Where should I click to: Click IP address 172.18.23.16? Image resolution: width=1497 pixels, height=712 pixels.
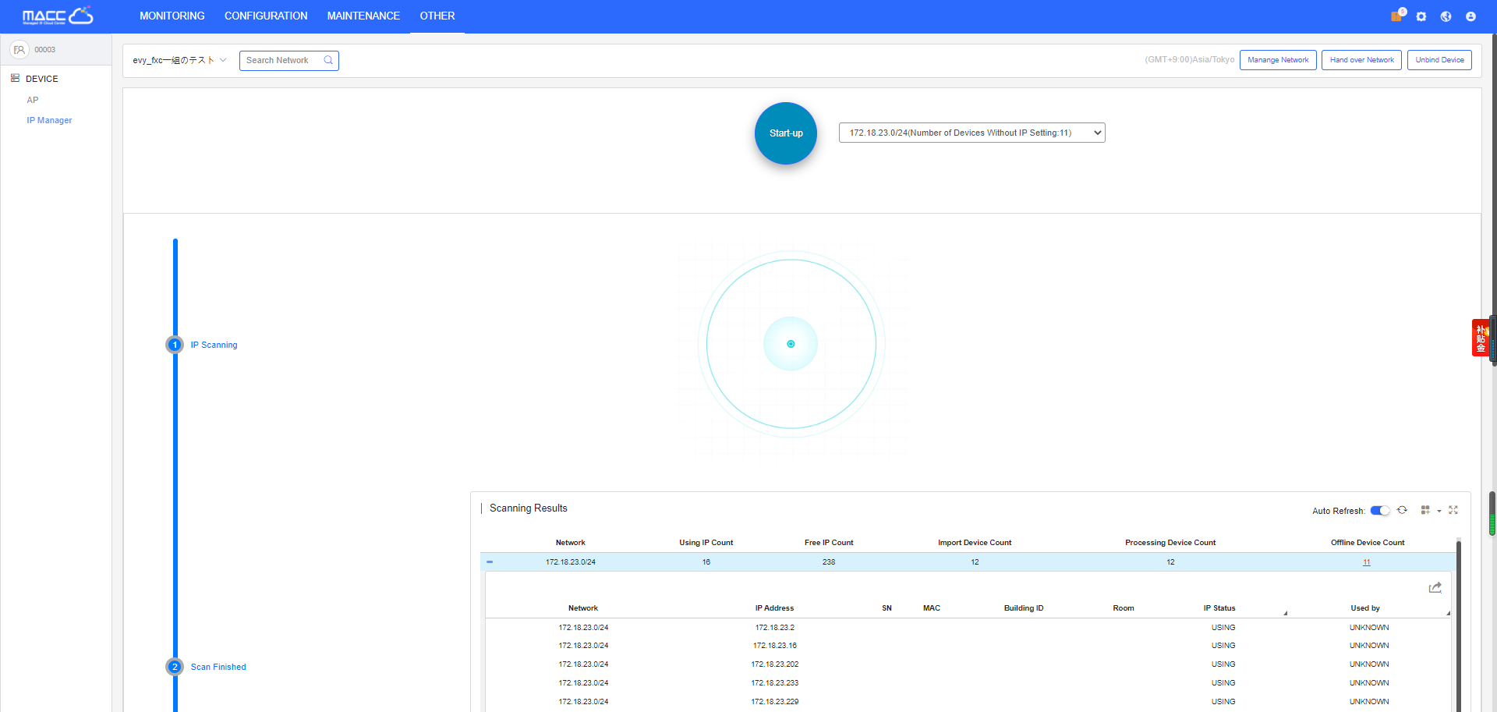point(775,646)
